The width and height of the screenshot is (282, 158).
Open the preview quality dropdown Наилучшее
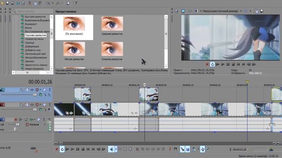pyautogui.click(x=222, y=11)
